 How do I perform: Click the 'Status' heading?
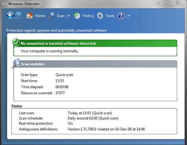(17, 106)
